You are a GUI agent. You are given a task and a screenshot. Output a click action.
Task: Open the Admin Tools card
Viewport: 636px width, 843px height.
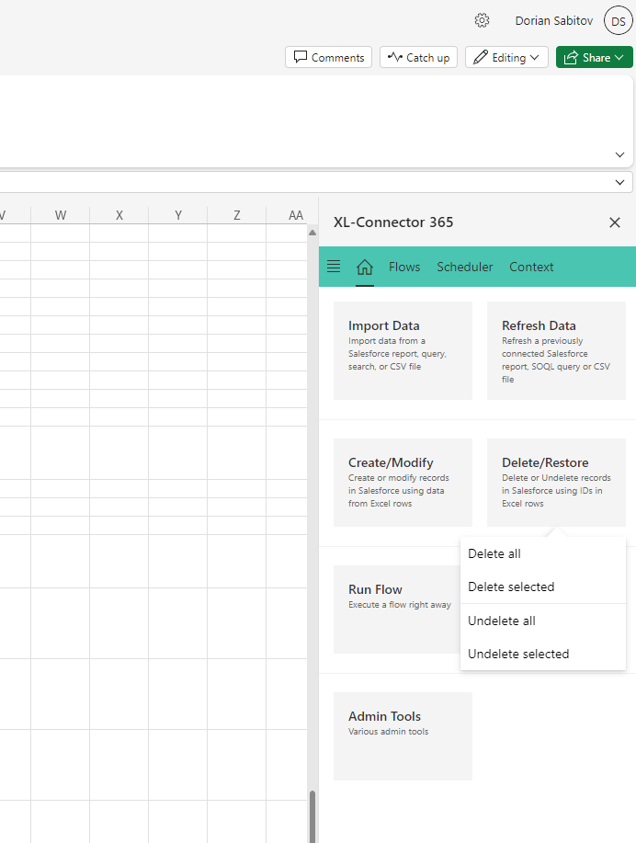(x=403, y=736)
